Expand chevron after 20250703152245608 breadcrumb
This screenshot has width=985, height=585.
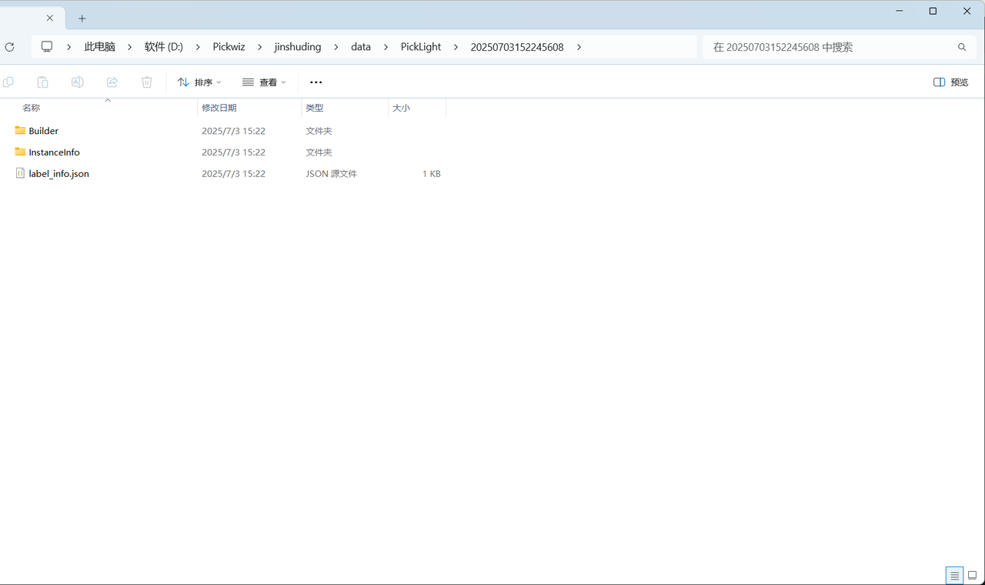click(x=579, y=47)
